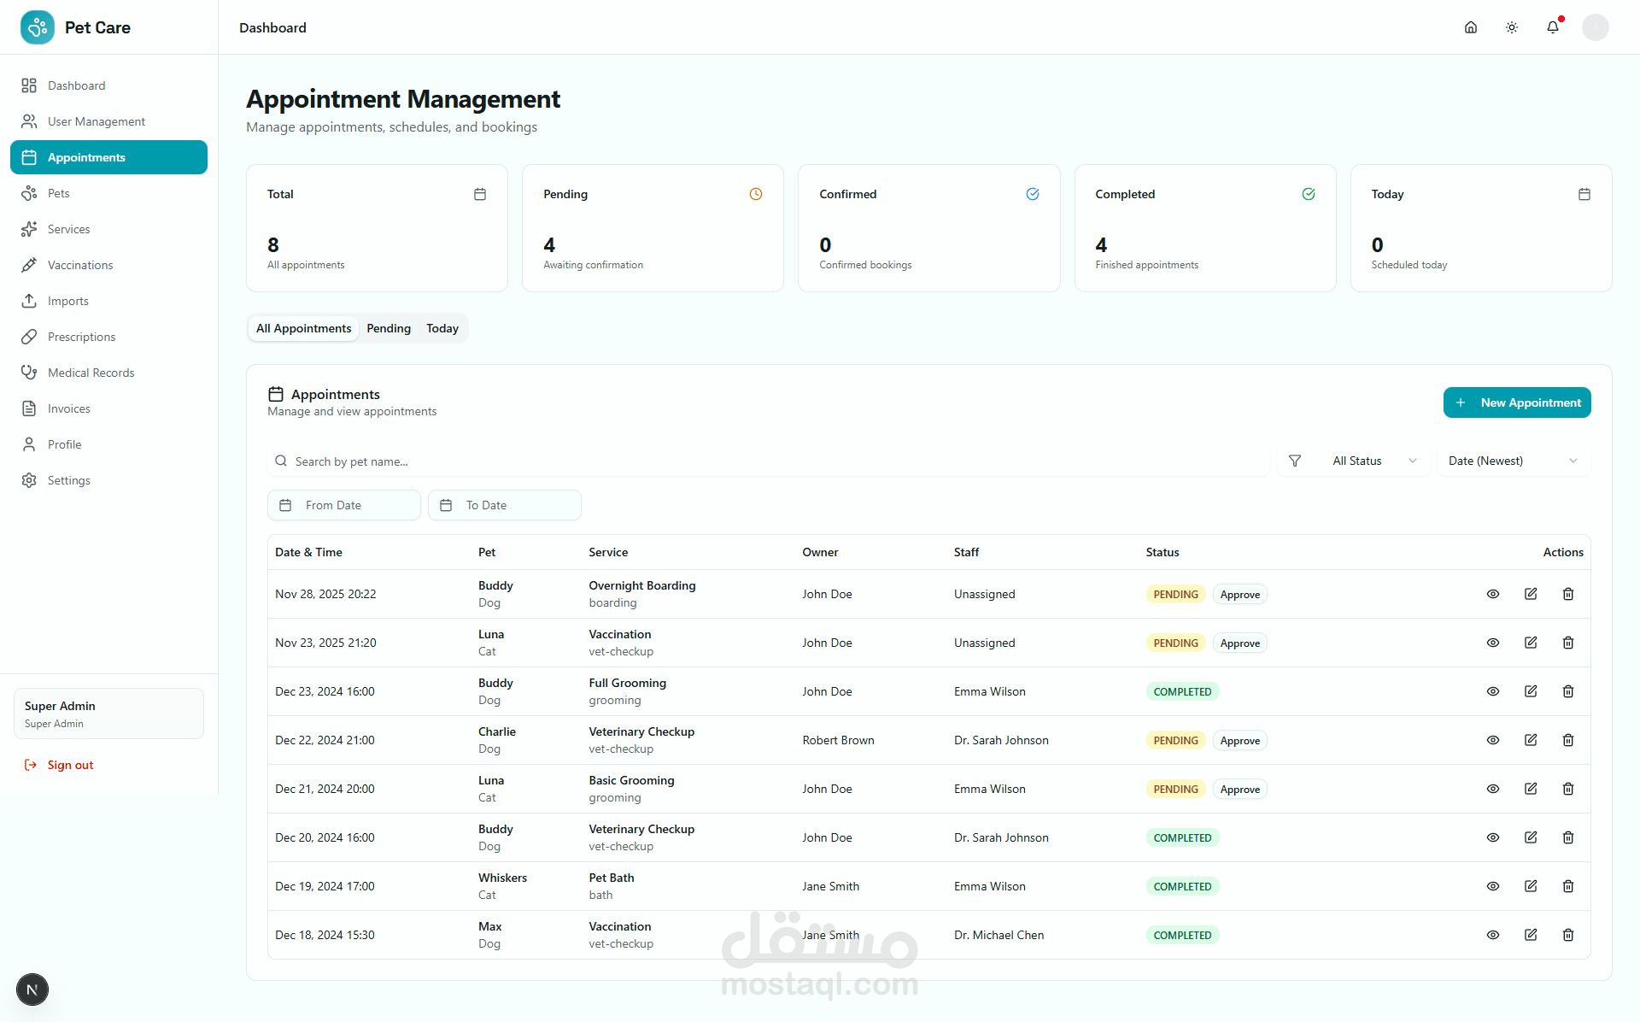Viewport: 1640px width, 1022px height.
Task: Open the notifications bell
Action: [x=1552, y=27]
